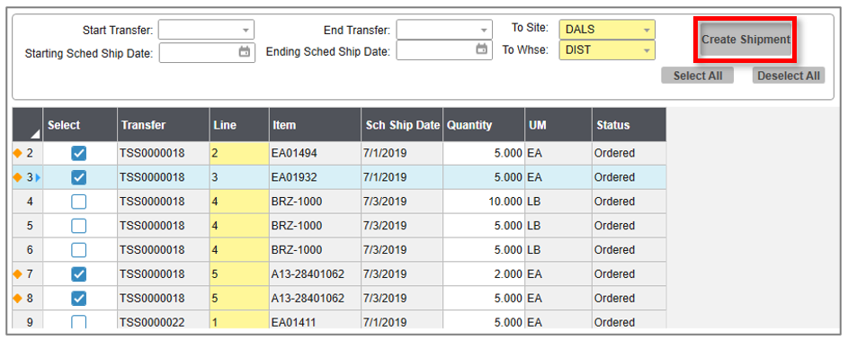This screenshot has width=848, height=341.
Task: Open the To Whse DIST dropdown
Action: click(647, 51)
